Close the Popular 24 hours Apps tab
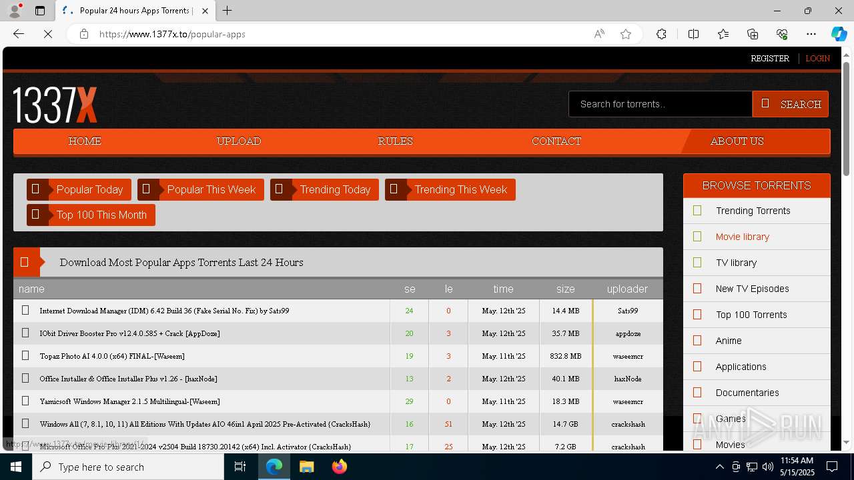This screenshot has height=480, width=854. click(x=205, y=11)
